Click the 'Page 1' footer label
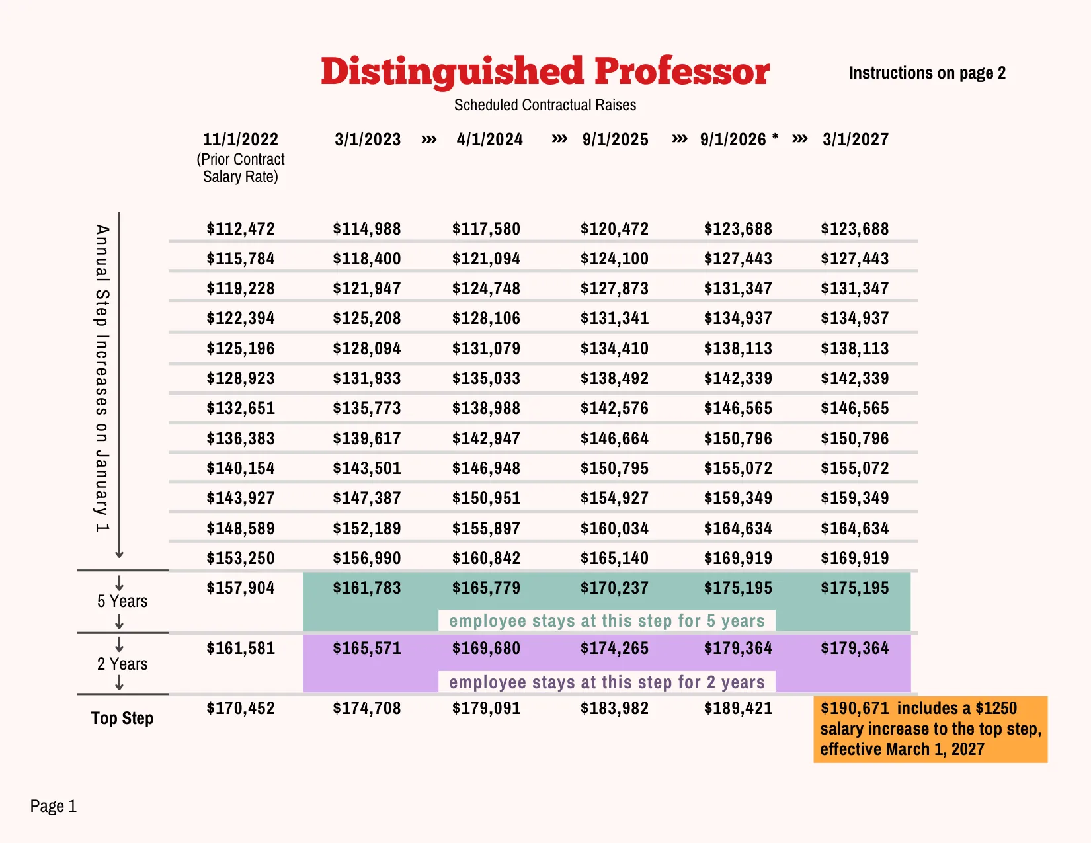This screenshot has width=1091, height=843. click(x=54, y=807)
